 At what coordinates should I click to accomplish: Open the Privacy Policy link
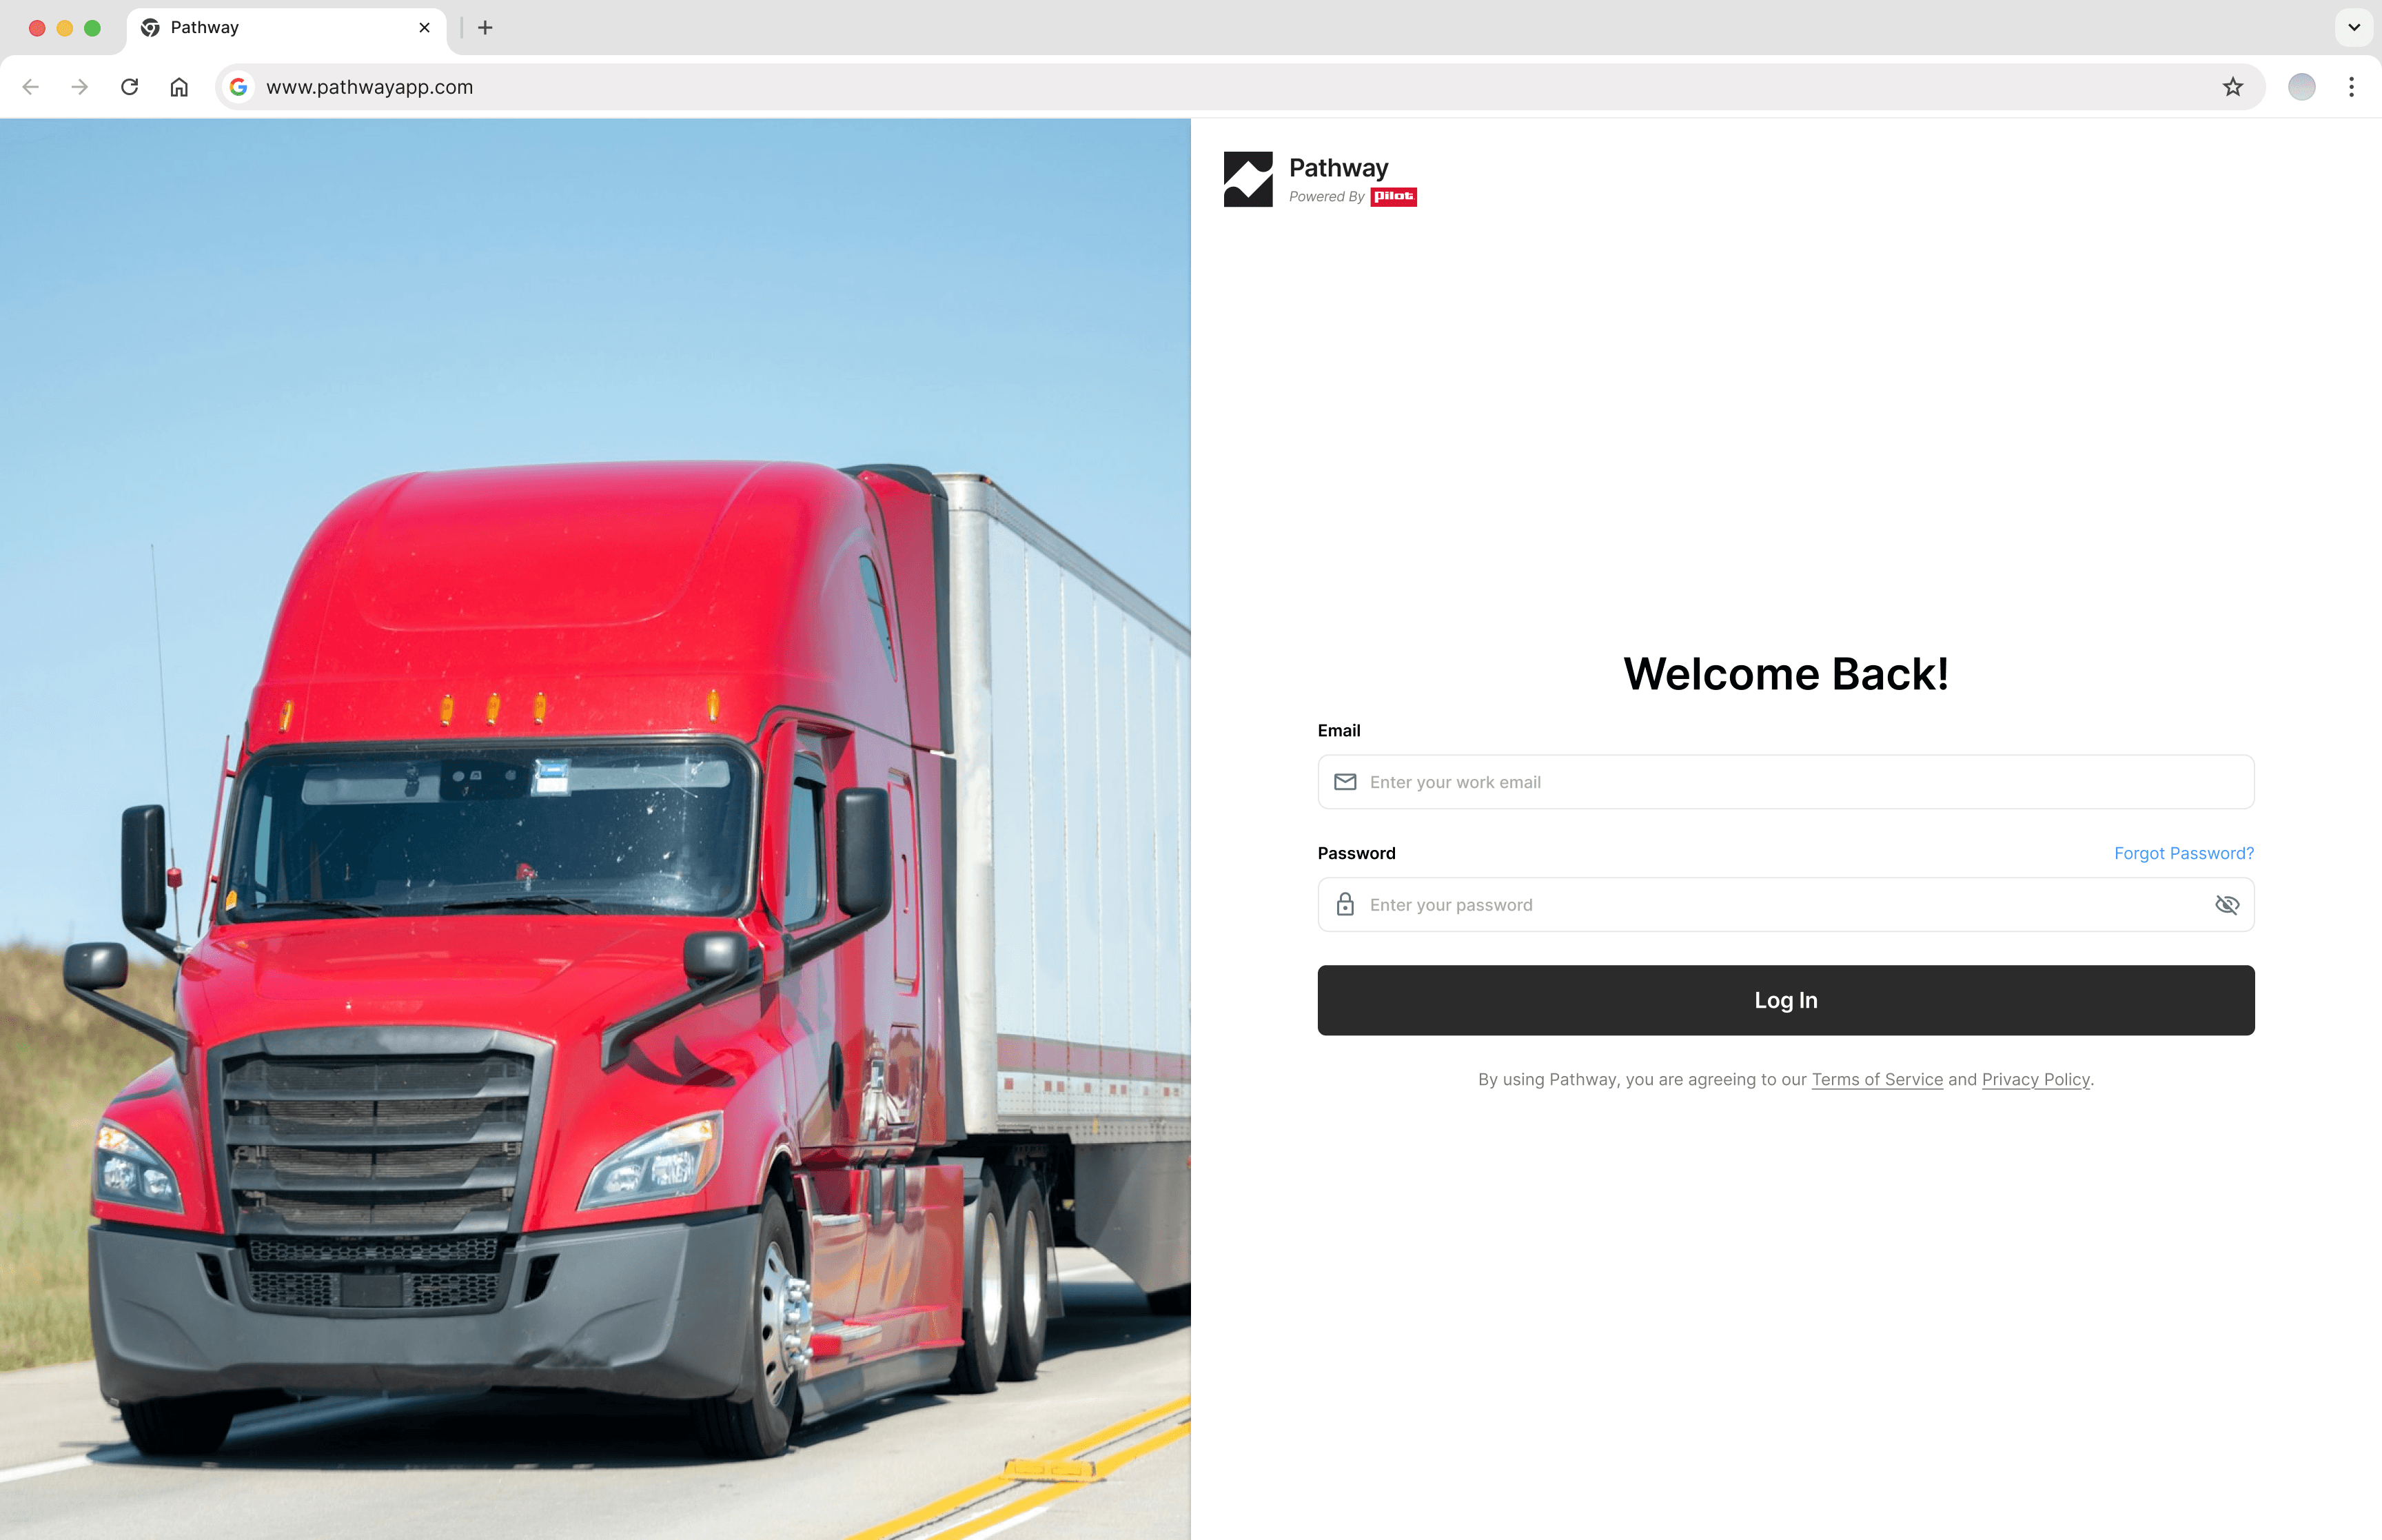pos(2035,1079)
